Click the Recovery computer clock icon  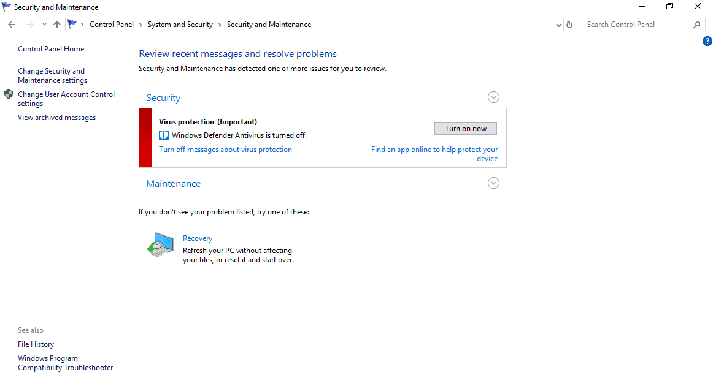160,245
